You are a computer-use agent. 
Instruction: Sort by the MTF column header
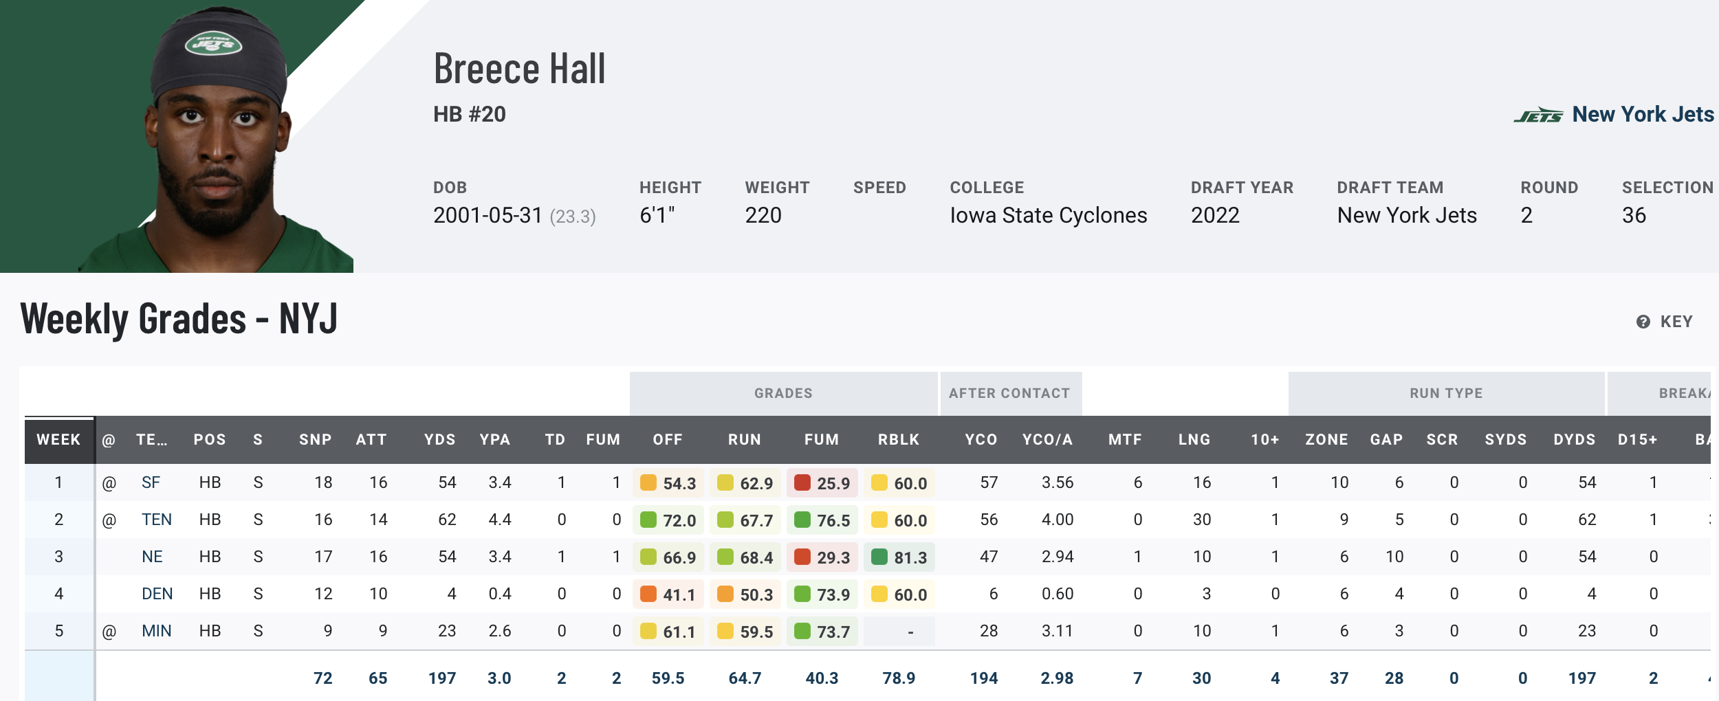[x=1125, y=440]
